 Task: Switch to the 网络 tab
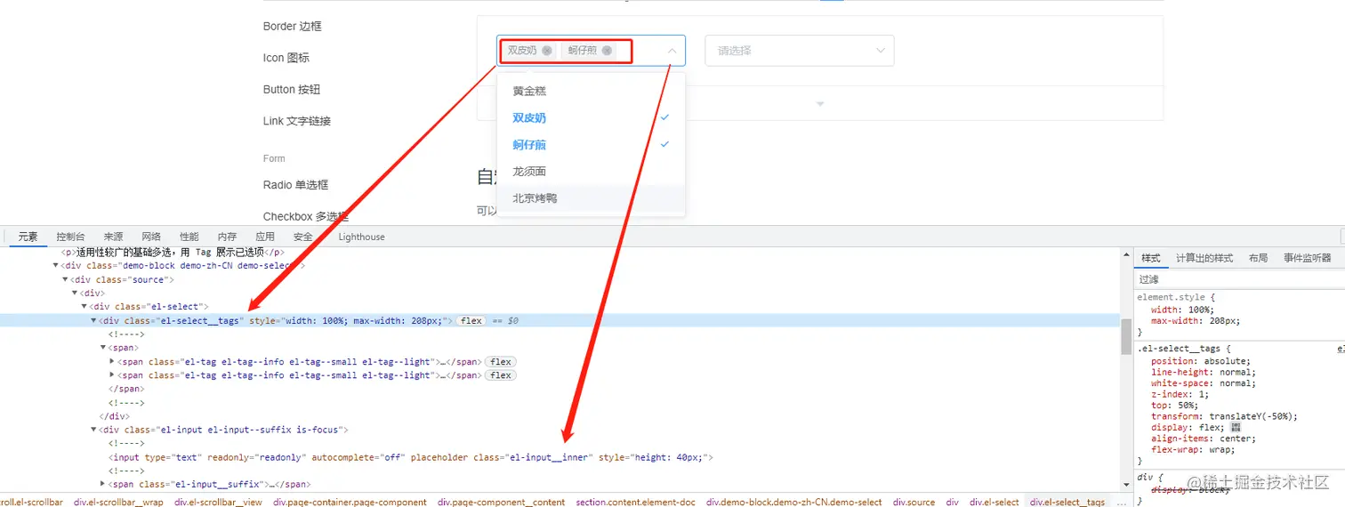(x=151, y=237)
